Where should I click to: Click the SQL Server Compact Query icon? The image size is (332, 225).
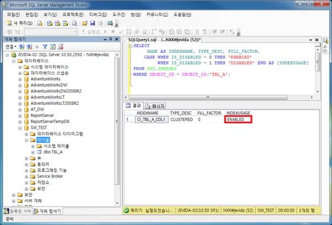[74, 23]
